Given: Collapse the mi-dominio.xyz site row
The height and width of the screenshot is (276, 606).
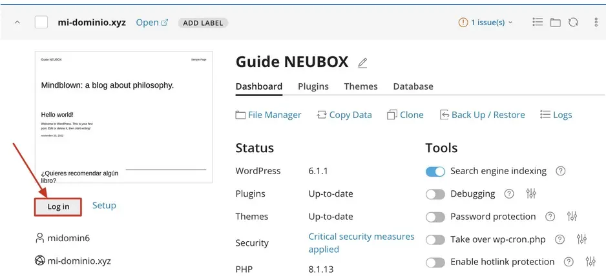Looking at the screenshot, I should point(17,23).
